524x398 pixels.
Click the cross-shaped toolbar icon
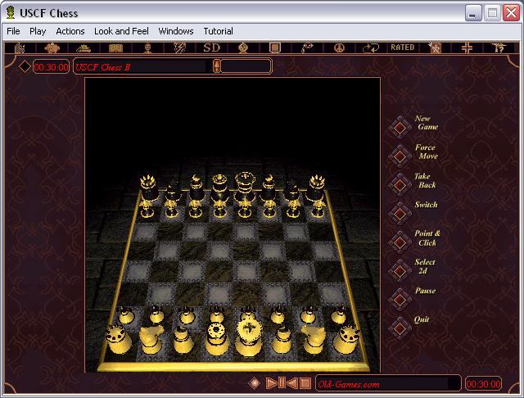point(467,47)
